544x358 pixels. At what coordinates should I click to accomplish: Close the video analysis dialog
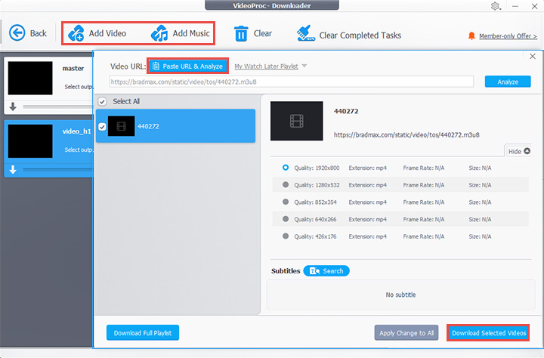533,57
